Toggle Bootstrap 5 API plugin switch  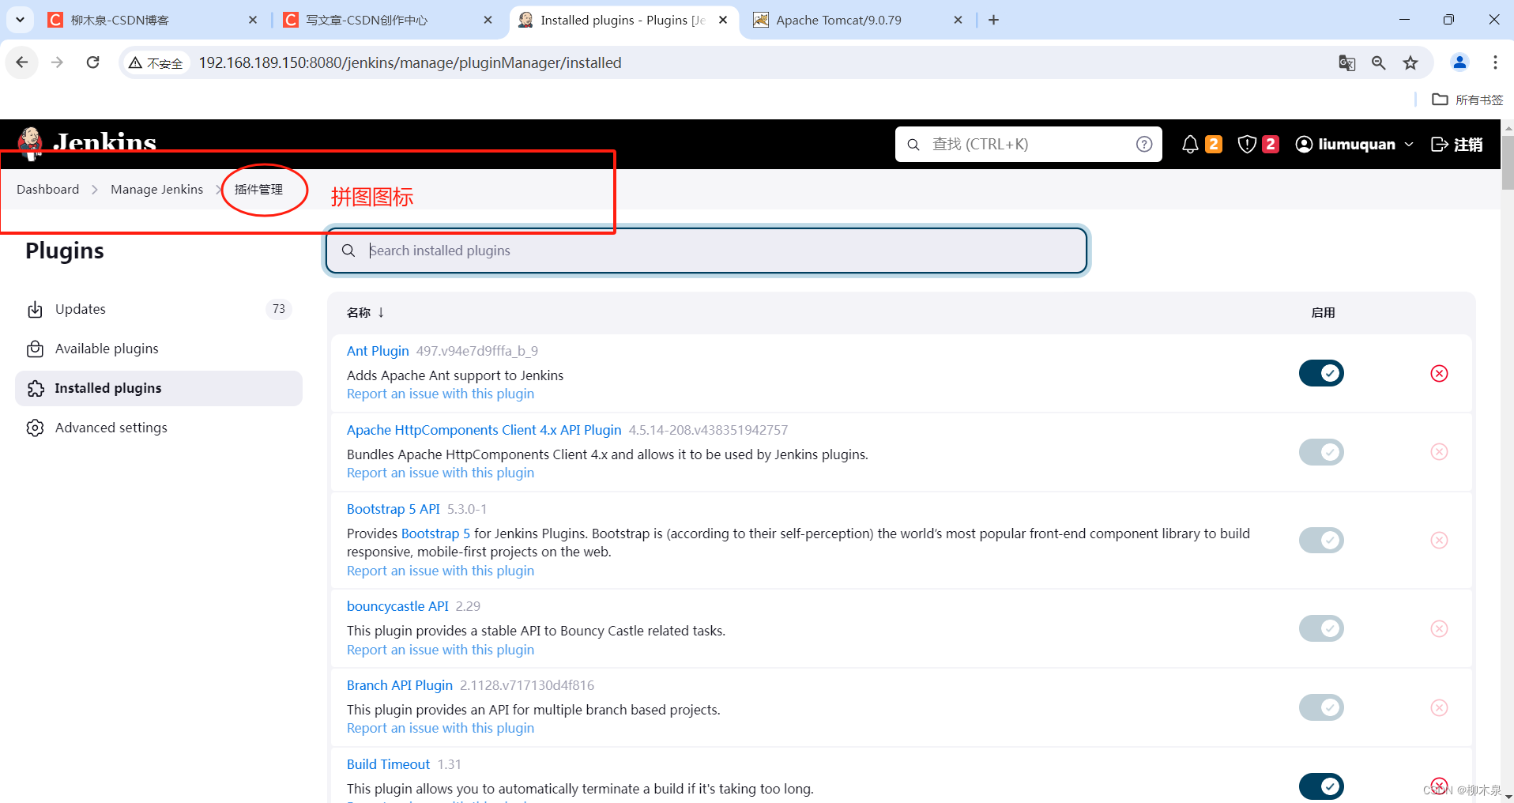click(x=1321, y=540)
